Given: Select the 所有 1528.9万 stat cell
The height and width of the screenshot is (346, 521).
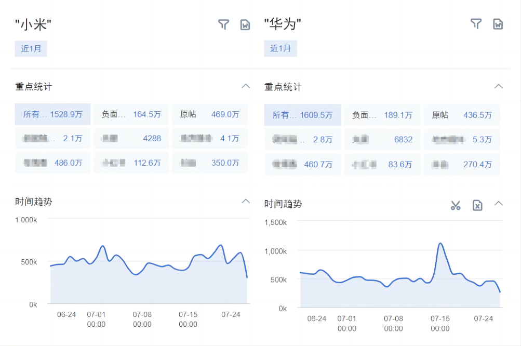Looking at the screenshot, I should [52, 114].
